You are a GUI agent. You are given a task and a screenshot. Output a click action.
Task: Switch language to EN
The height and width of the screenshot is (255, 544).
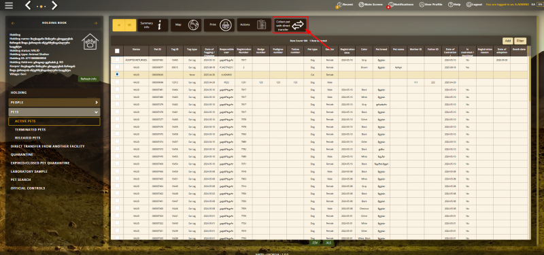[x=539, y=5]
